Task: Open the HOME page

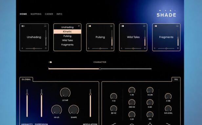Action: (23, 14)
